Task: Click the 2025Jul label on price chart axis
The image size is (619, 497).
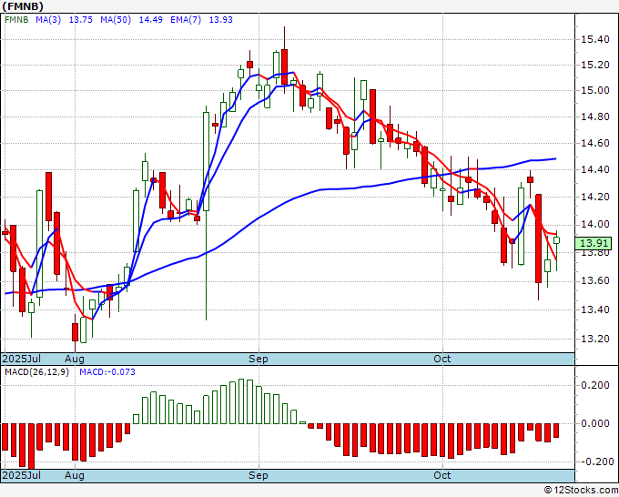Action: pyautogui.click(x=22, y=359)
